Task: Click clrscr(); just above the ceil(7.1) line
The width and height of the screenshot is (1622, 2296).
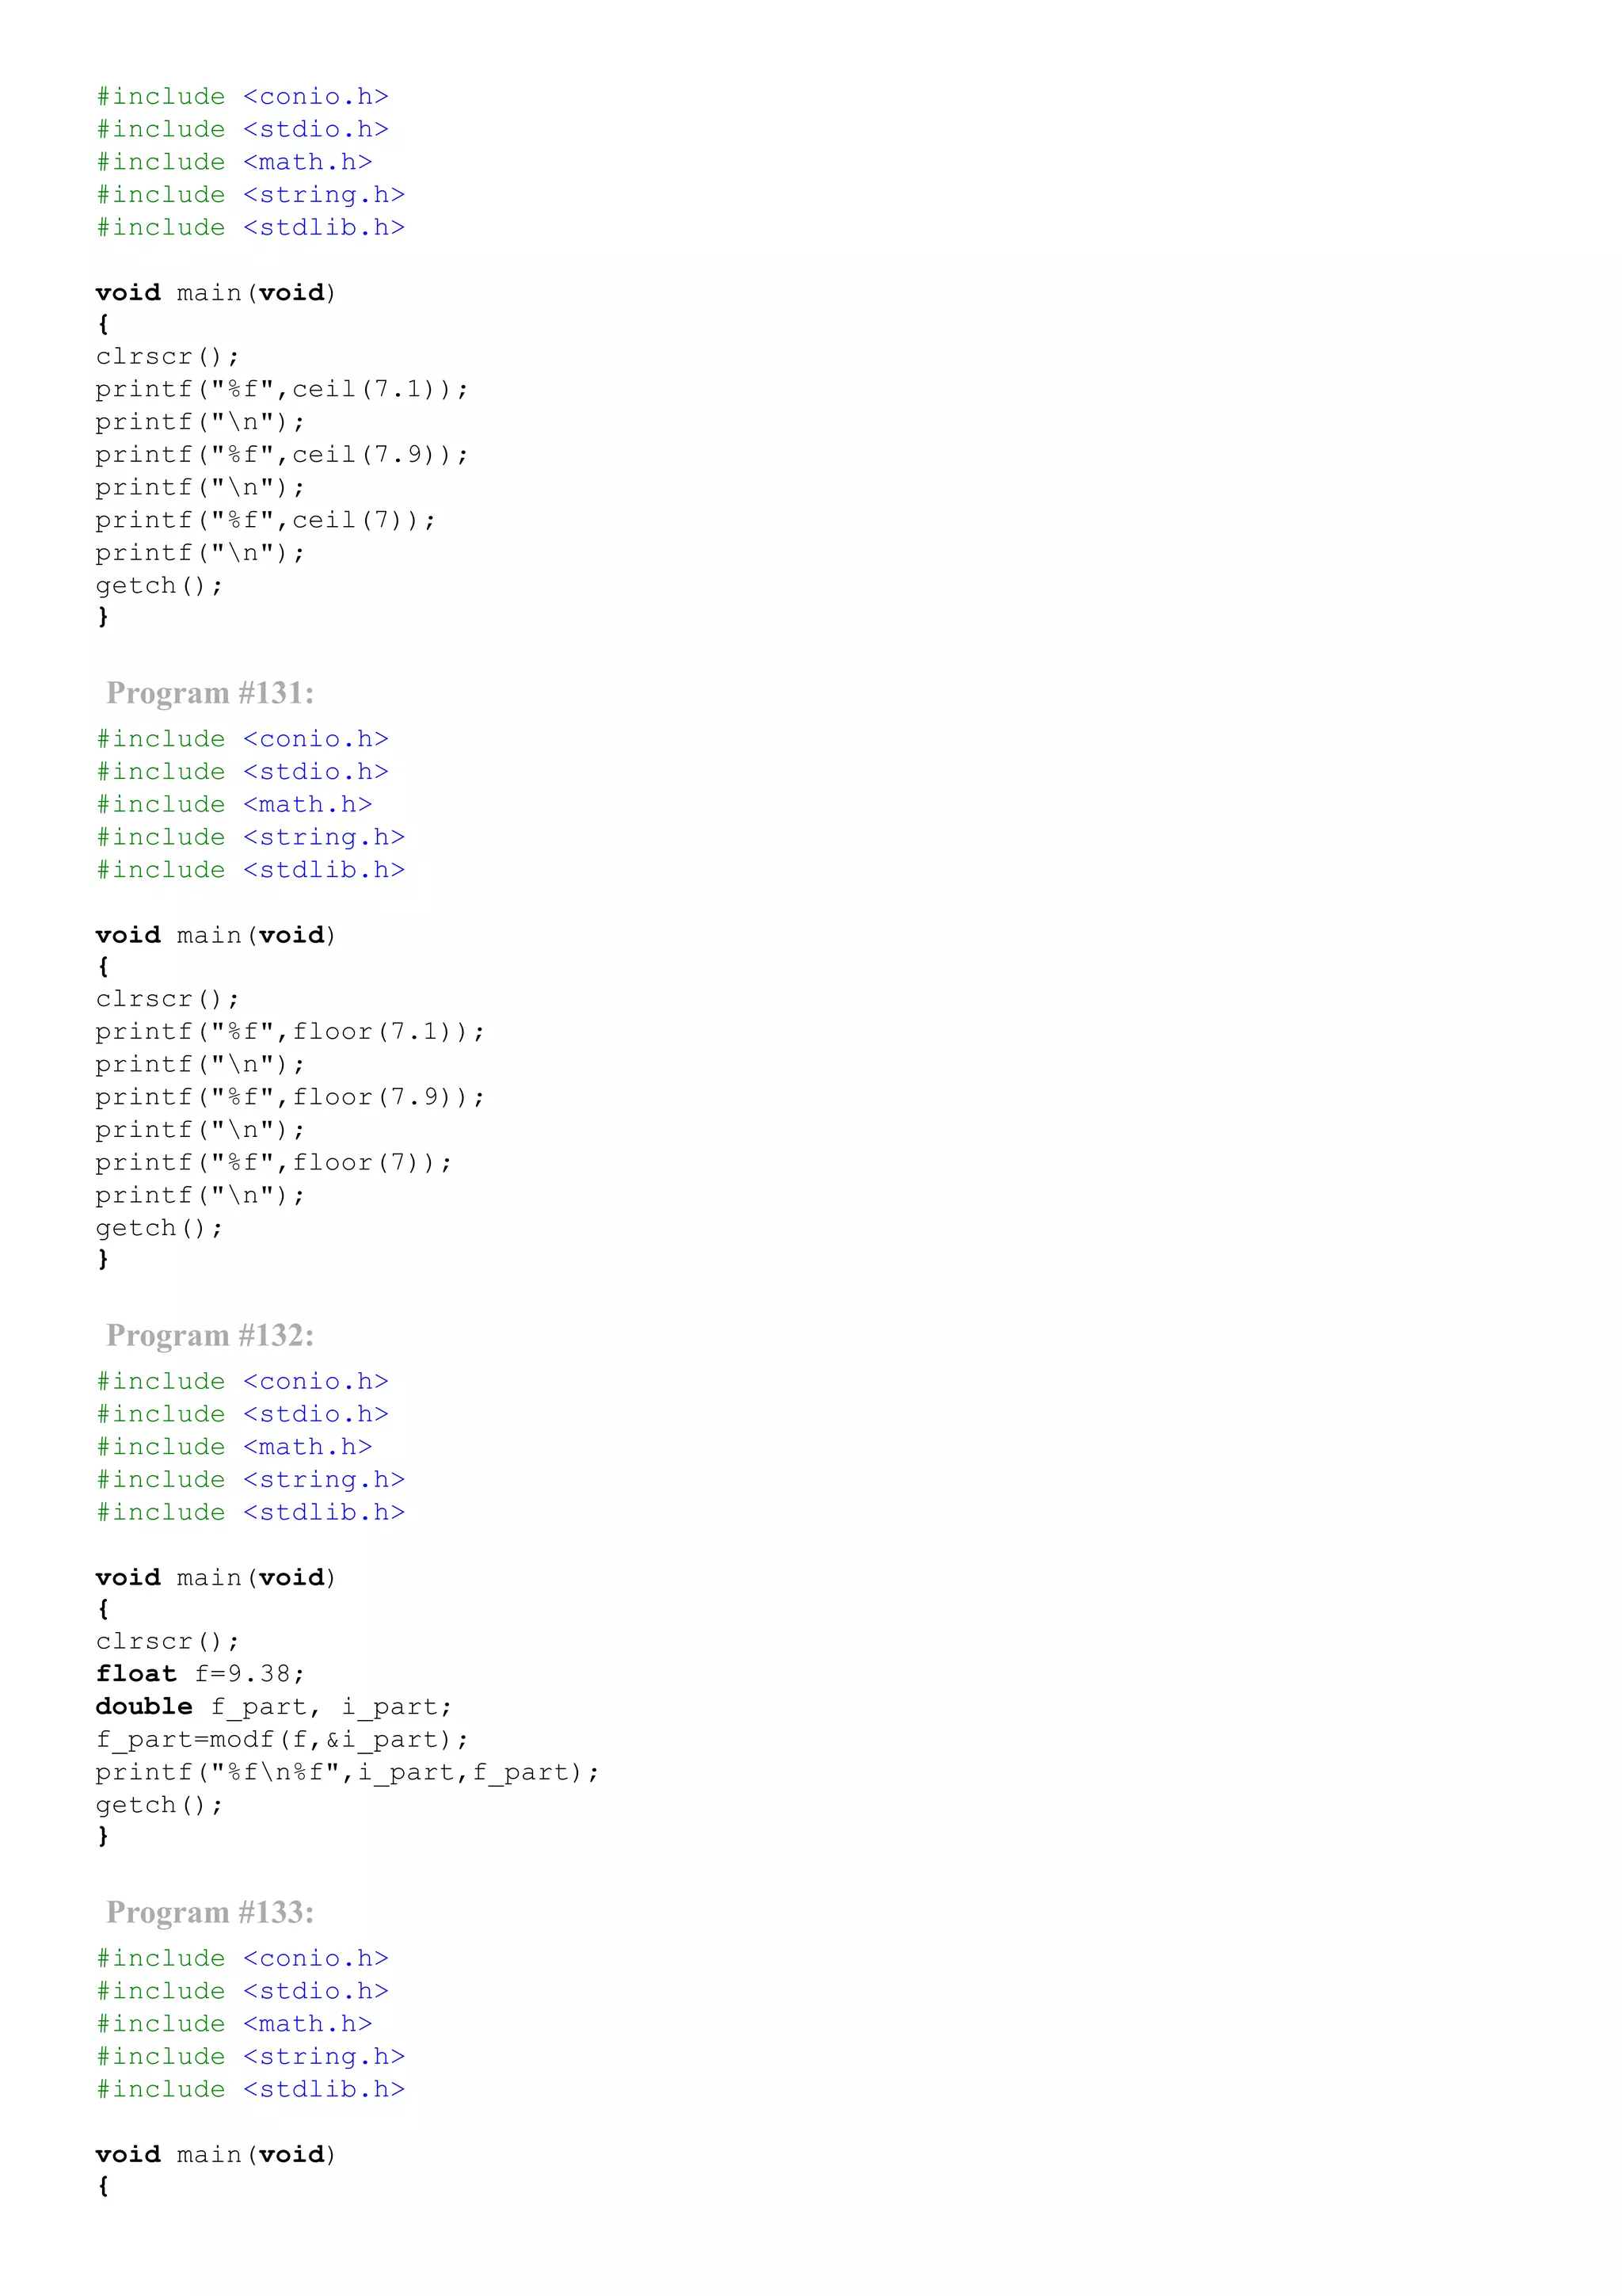Action: [x=168, y=357]
